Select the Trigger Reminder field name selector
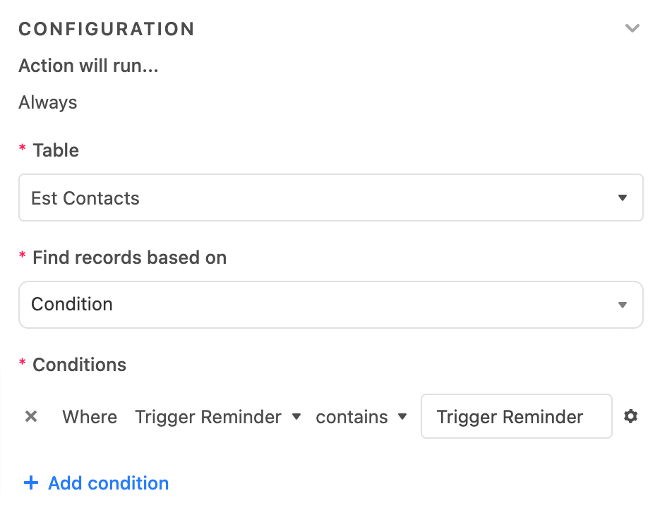 pyautogui.click(x=208, y=417)
